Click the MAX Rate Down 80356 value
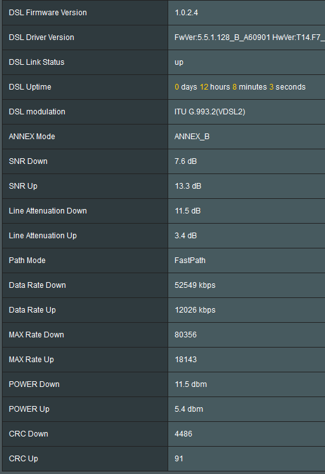 pyautogui.click(x=185, y=335)
